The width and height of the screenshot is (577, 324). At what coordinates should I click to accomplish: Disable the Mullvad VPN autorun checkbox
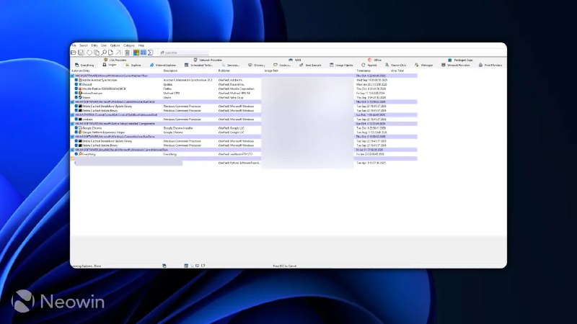[x=76, y=93]
